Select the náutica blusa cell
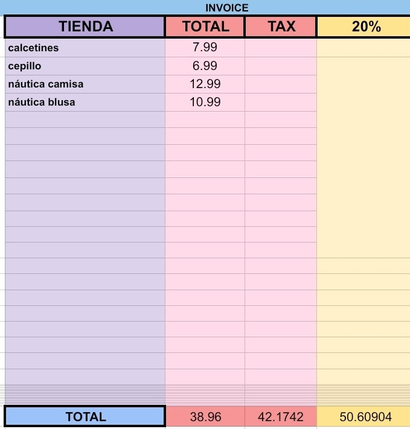This screenshot has width=410, height=429. (85, 103)
